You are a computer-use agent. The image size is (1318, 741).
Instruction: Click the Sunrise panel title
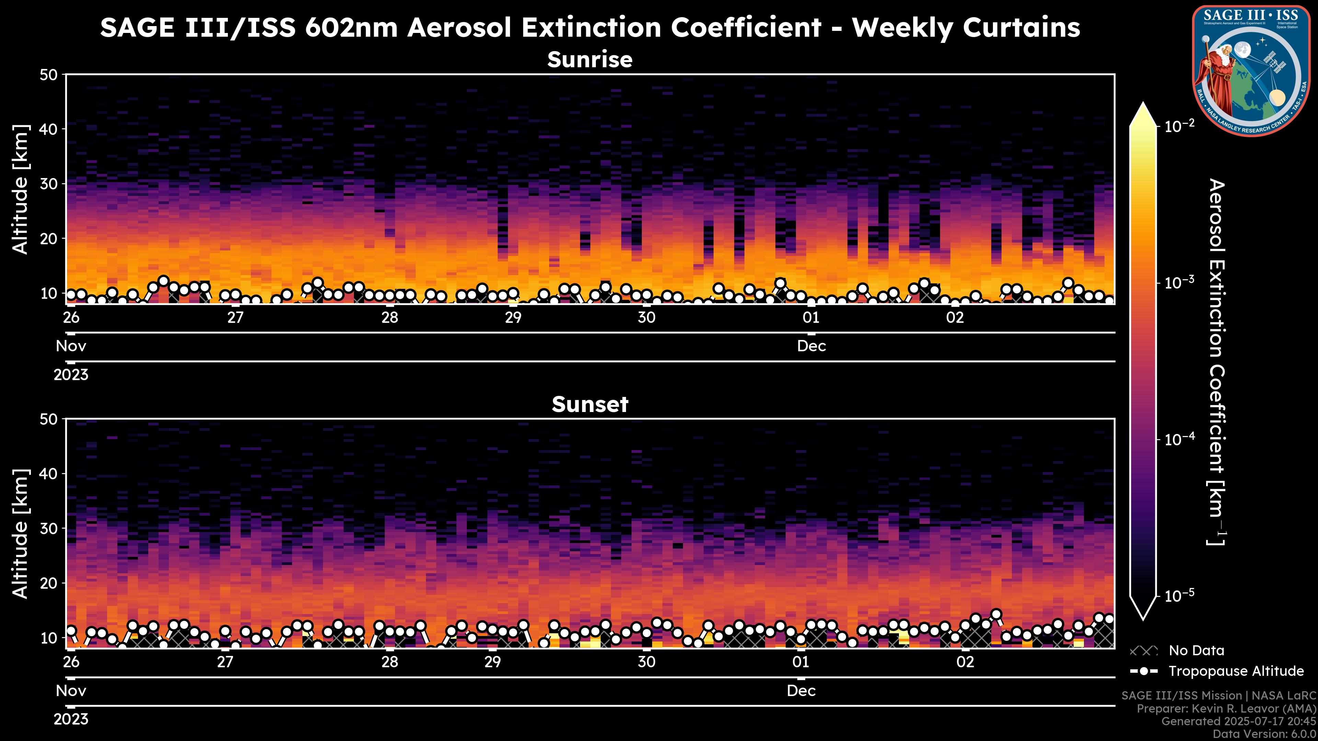coord(589,59)
